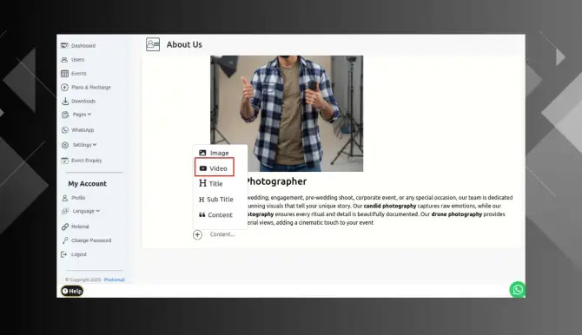Screen dimensions: 582x335
Task: Go to the Users page
Action: click(78, 59)
